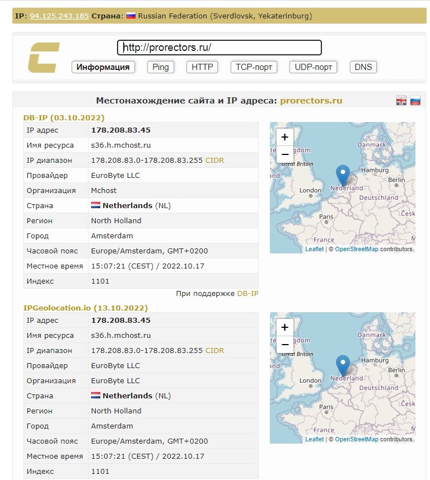Screen dimensions: 430x480
Task: Open the Информация tab
Action: pyautogui.click(x=103, y=67)
